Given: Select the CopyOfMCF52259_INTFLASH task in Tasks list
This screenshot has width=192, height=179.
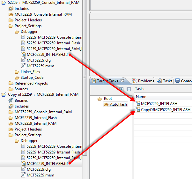Looking at the screenshot, I should [165, 109].
